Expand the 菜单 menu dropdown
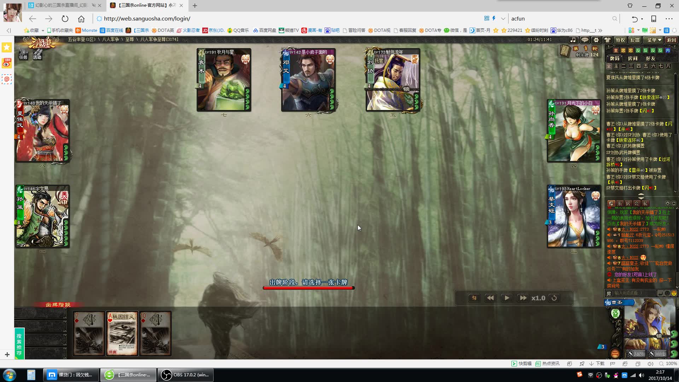This screenshot has height=382, width=679. 653,40
